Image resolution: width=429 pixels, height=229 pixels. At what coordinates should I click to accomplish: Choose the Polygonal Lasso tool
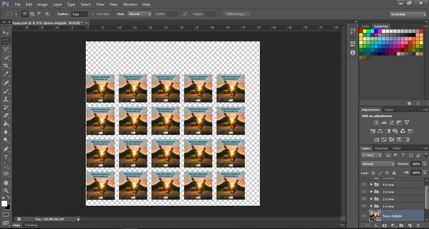(6, 49)
